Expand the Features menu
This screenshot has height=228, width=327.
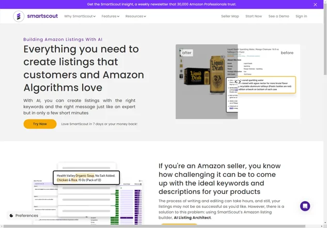(x=111, y=16)
